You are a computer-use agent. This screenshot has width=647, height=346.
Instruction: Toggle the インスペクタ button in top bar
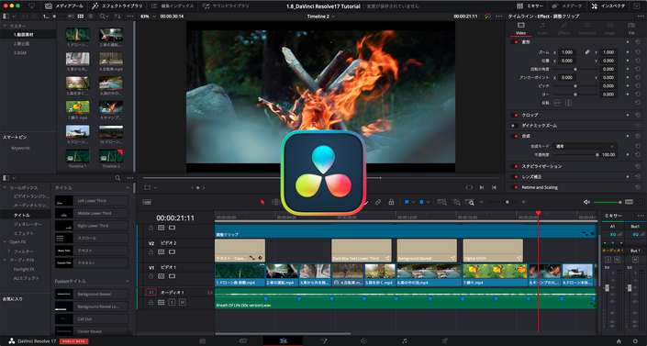point(608,6)
